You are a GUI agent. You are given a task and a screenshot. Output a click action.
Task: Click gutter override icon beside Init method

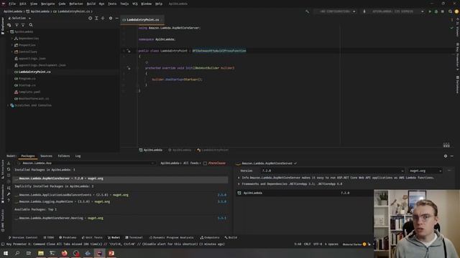pos(129,68)
